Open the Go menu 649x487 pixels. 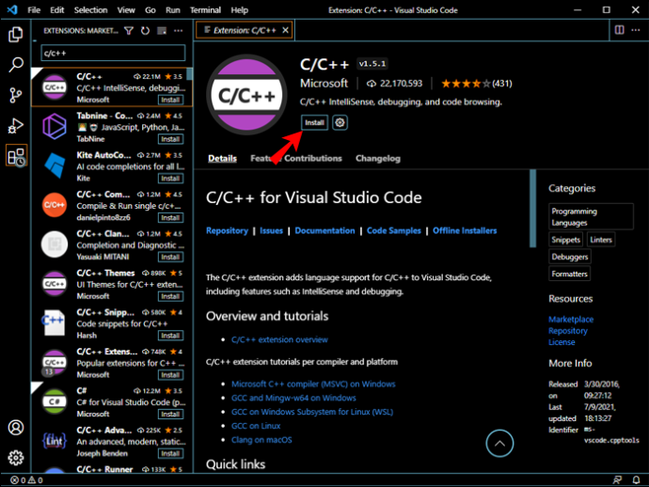point(150,10)
